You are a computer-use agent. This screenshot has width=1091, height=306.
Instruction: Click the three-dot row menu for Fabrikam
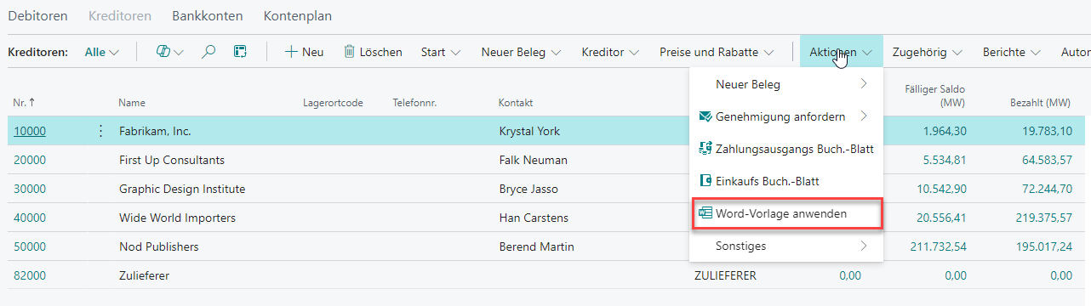click(x=101, y=131)
